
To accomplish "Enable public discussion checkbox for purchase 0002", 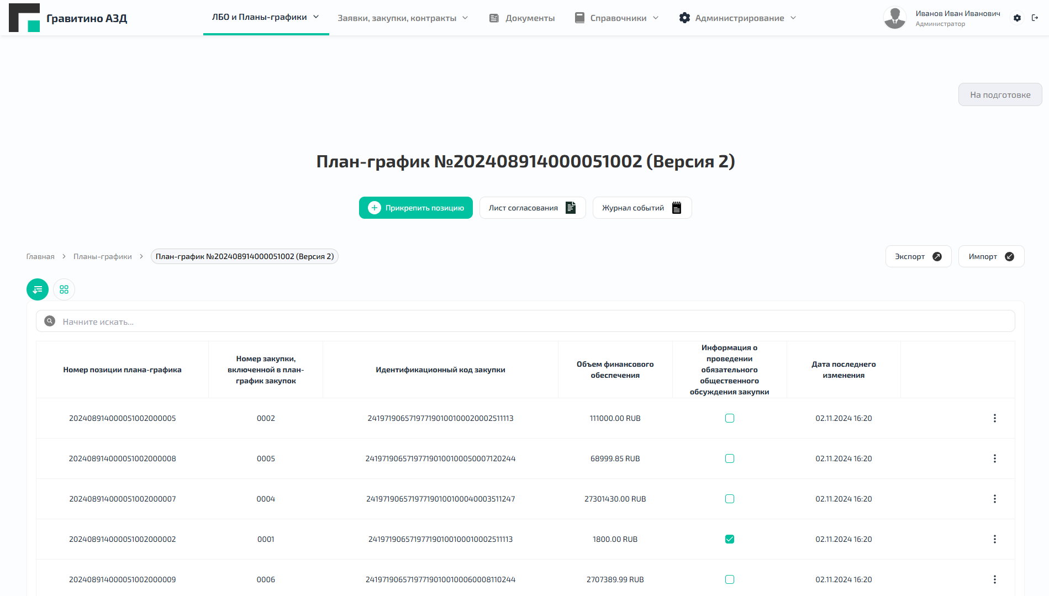I will 730,418.
